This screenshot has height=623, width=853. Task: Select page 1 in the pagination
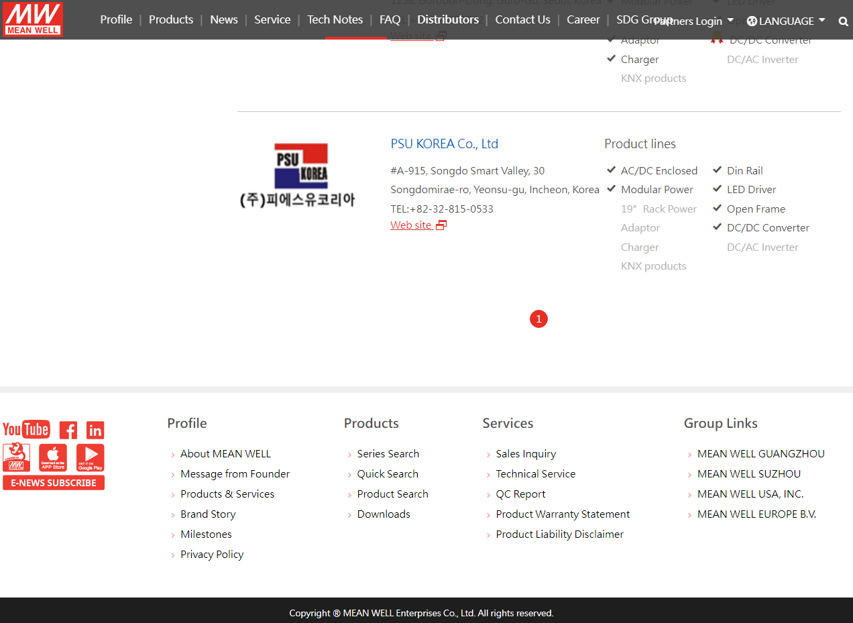coord(538,319)
